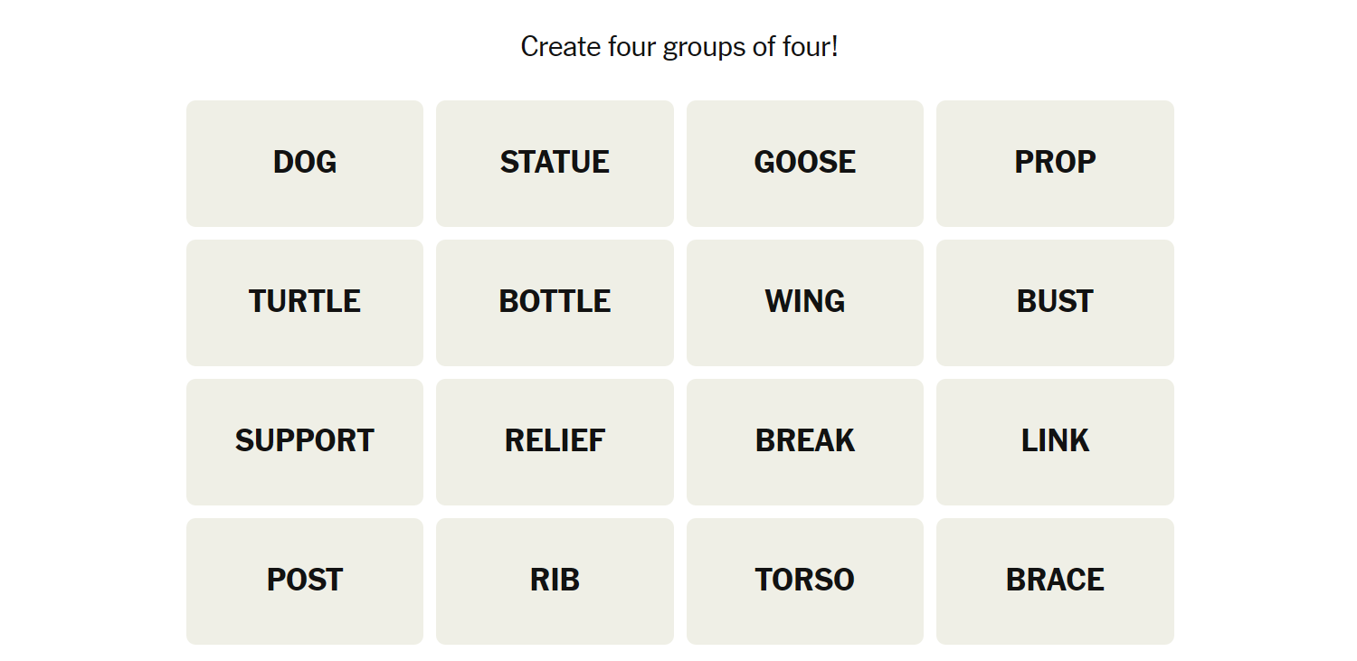Screen dimensions: 1357x661
Task: Tap the WING word tile
Action: [804, 302]
